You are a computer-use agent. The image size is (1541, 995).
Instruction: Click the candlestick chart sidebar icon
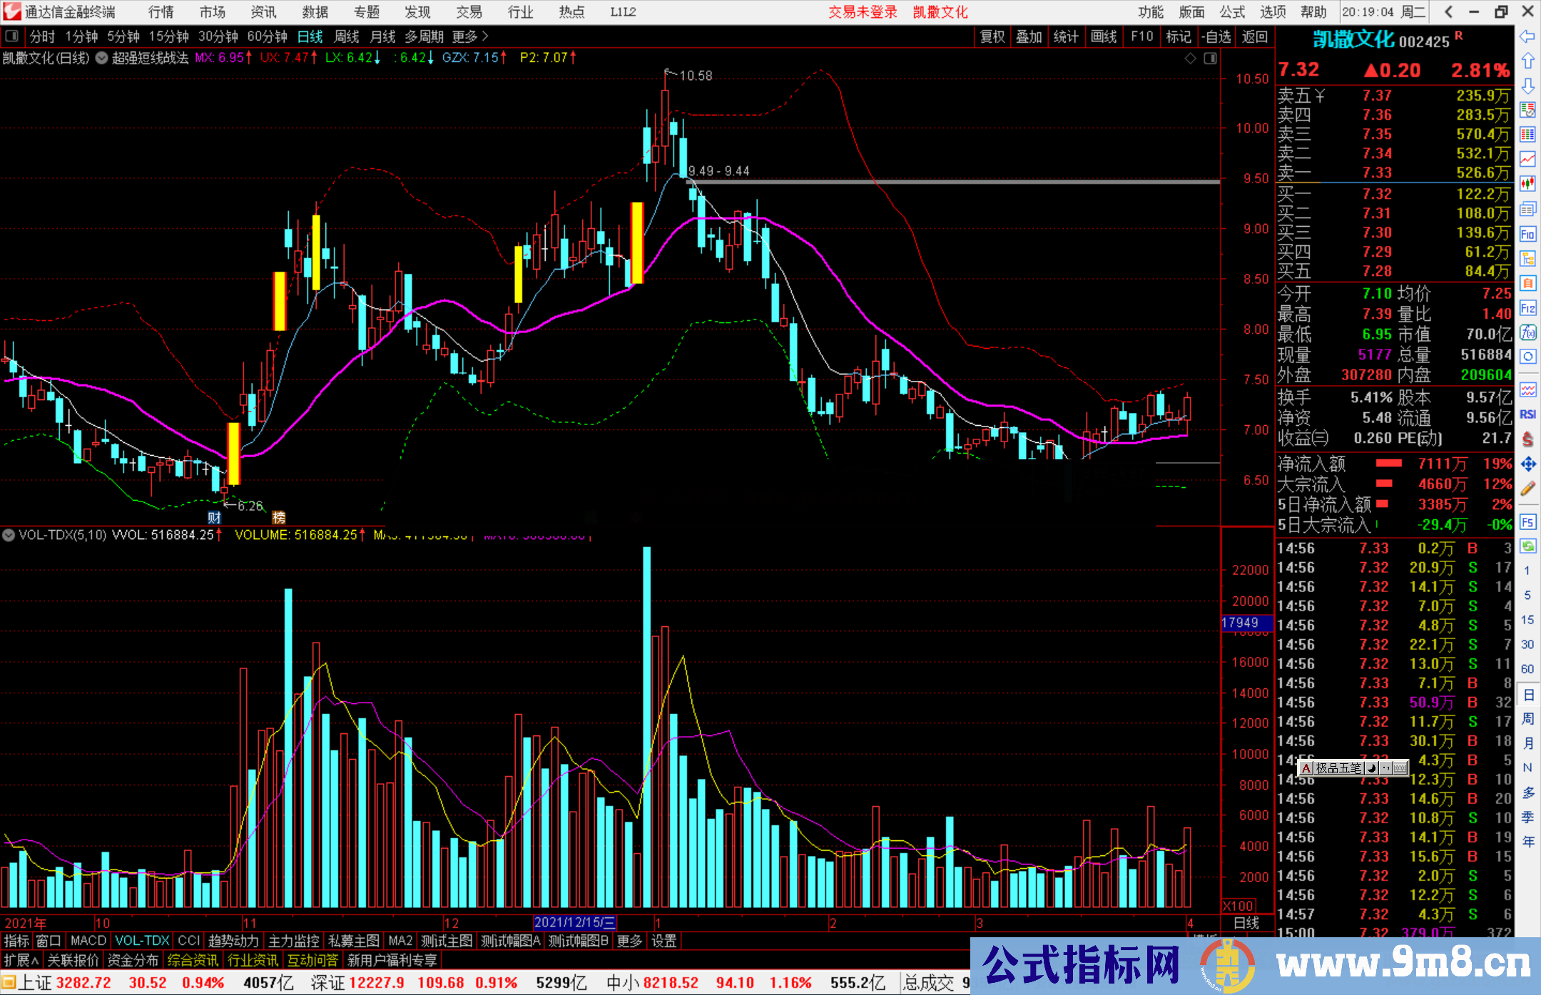1527,183
